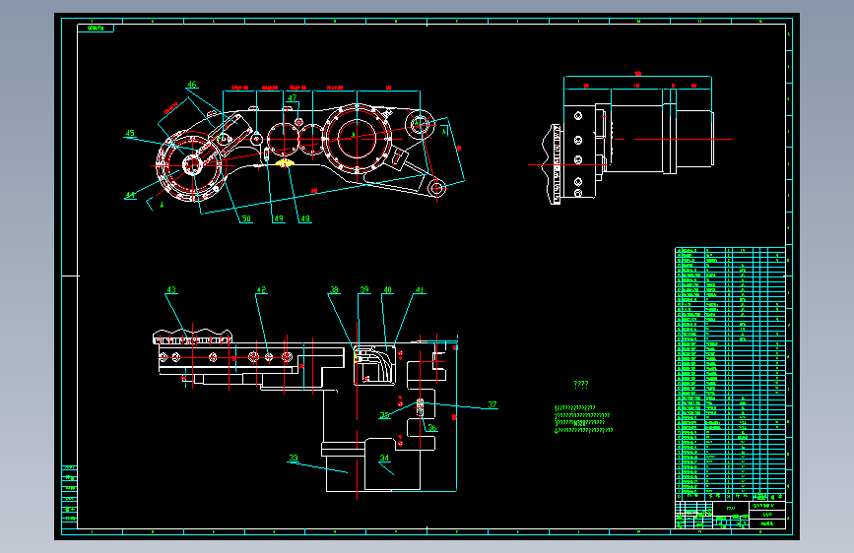Select callout label 44
This screenshot has height=553, width=854.
130,195
